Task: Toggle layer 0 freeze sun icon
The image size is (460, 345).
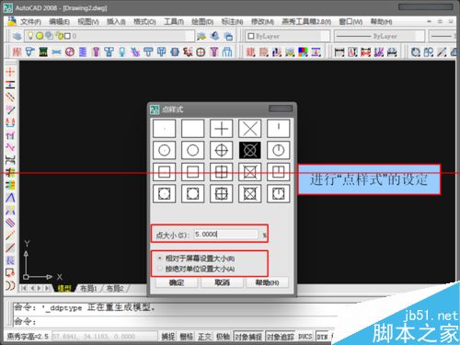Action: tap(40, 36)
